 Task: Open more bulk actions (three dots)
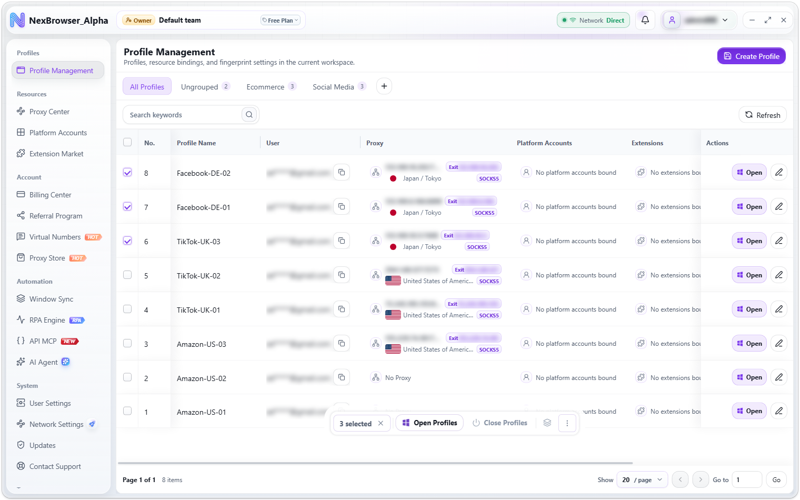(567, 423)
